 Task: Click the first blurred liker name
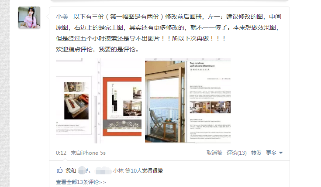coord(83,170)
